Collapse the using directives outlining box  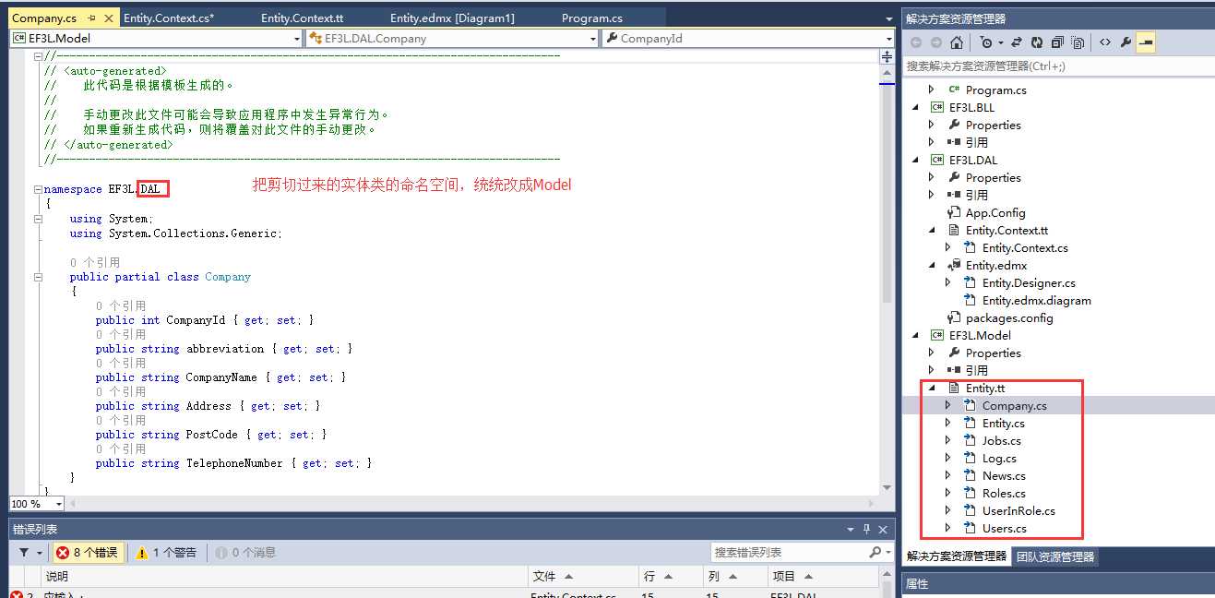pyautogui.click(x=38, y=219)
